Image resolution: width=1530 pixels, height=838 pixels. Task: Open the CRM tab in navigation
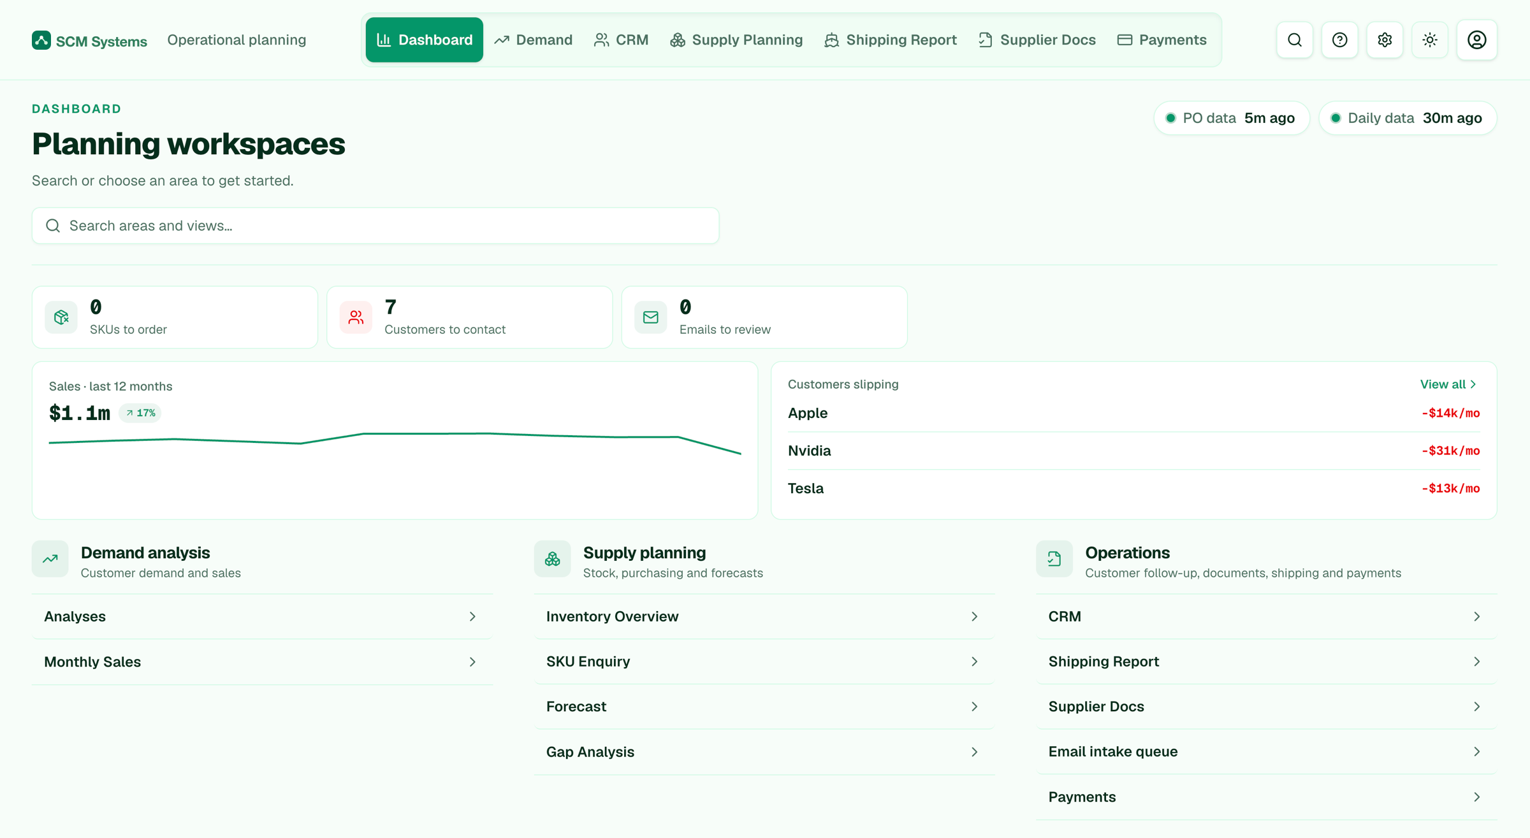[622, 40]
